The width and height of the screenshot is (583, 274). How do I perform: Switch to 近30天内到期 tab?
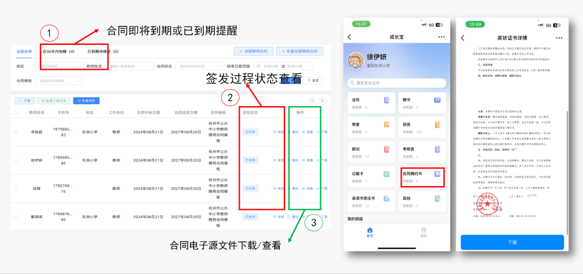59,52
